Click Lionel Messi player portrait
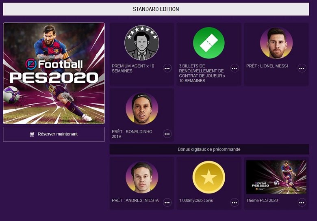Viewport: 317px width, 221px height. tap(276, 43)
